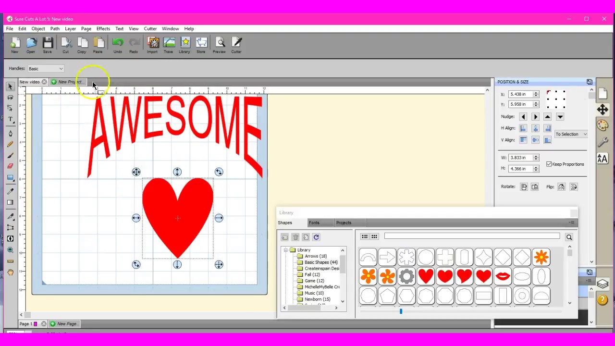This screenshot has height=346, width=615.
Task: Select the Text tool in left toolbox
Action: pos(10,119)
